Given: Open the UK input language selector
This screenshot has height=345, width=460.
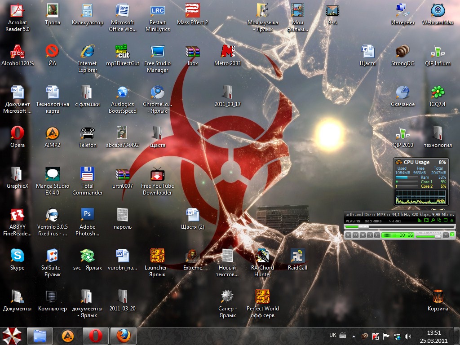Looking at the screenshot, I should 333,335.
